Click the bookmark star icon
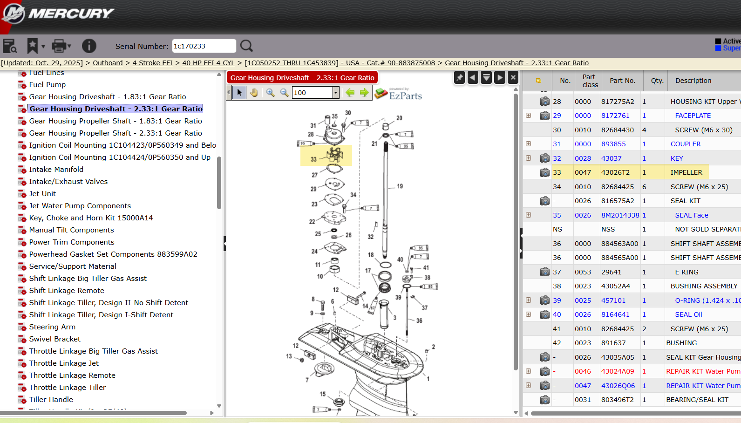Viewport: 741px width, 423px height. [x=32, y=46]
